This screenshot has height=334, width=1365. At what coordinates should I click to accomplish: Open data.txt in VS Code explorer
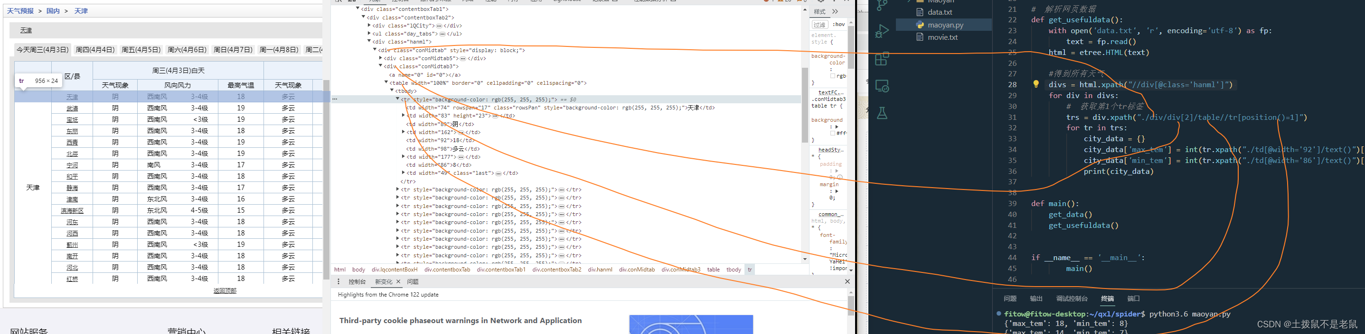[x=940, y=12]
